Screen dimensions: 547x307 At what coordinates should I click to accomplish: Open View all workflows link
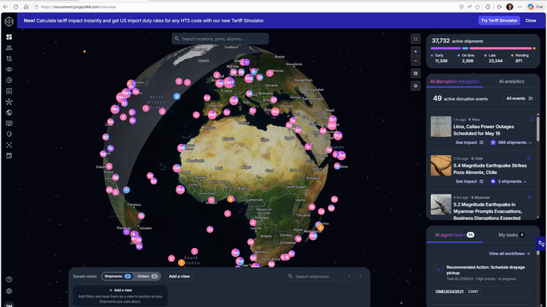[509, 253]
